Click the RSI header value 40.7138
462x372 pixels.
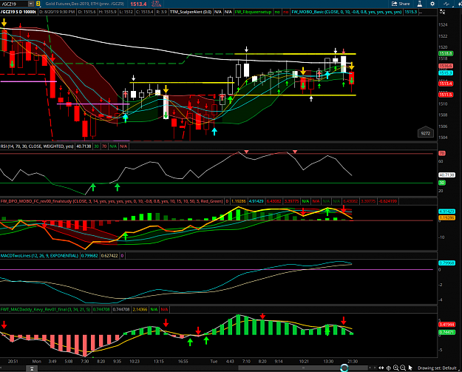click(x=84, y=146)
